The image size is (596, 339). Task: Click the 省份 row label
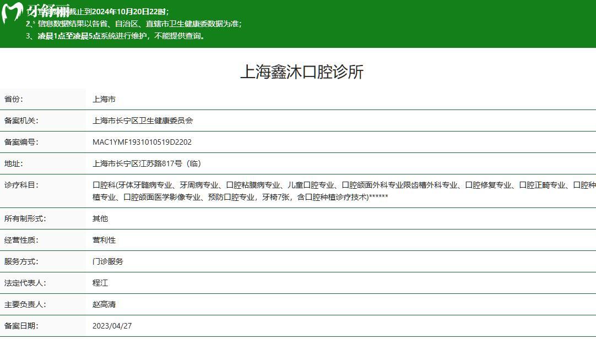point(13,99)
